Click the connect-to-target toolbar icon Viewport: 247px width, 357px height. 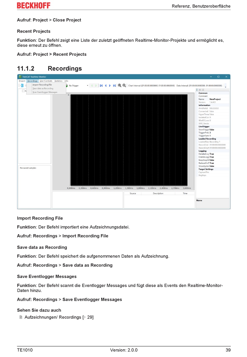(x=22, y=86)
